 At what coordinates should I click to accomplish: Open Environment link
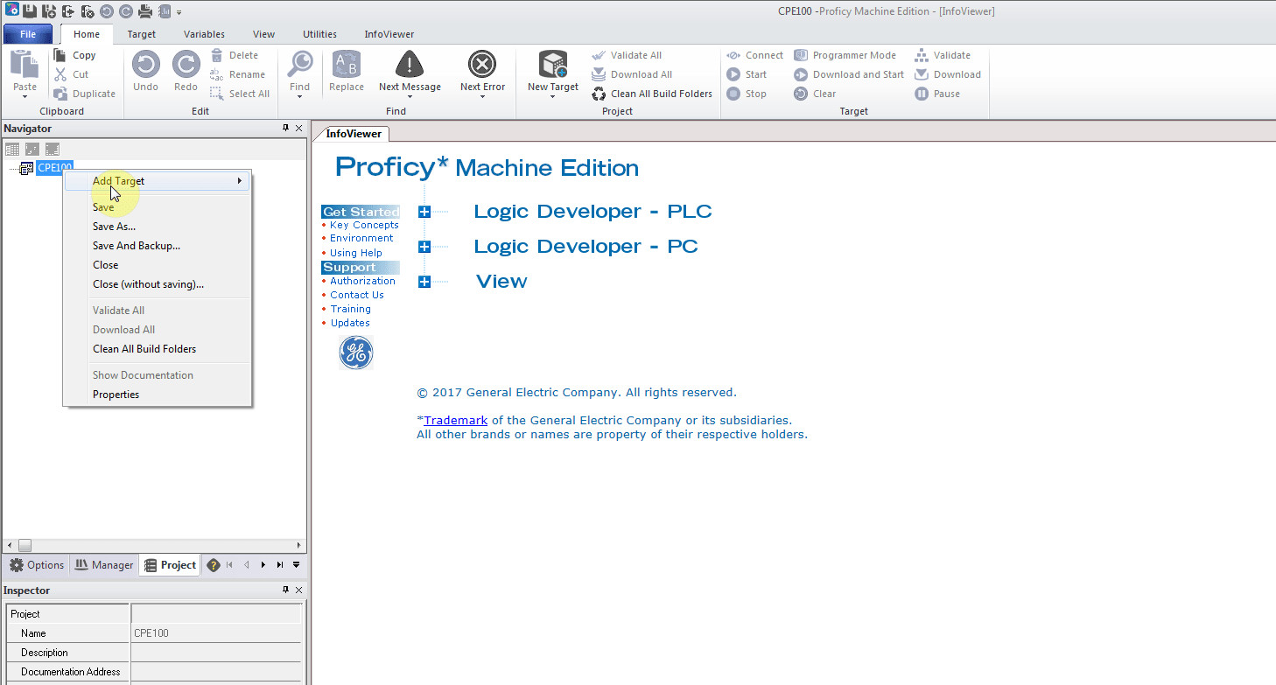[x=361, y=238]
